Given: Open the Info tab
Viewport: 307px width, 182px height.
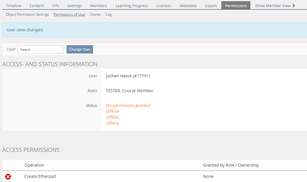Looking at the screenshot, I should click(55, 6).
